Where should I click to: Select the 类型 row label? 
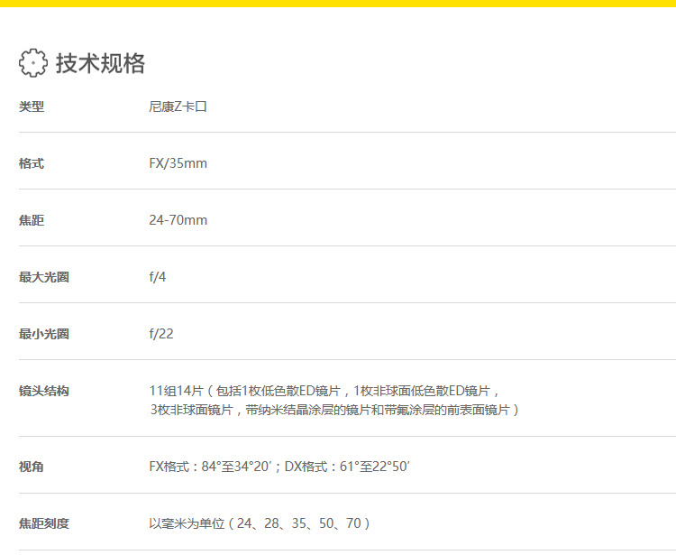click(x=32, y=106)
